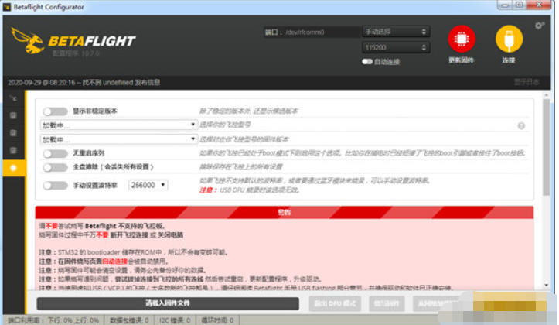
Task: Click the red 注意： label beside 'USB DFU'
Action: [208, 190]
